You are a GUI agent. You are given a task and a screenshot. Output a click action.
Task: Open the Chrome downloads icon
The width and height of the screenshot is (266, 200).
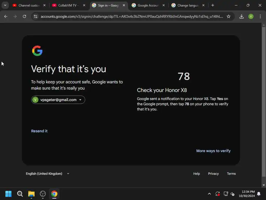click(x=241, y=16)
